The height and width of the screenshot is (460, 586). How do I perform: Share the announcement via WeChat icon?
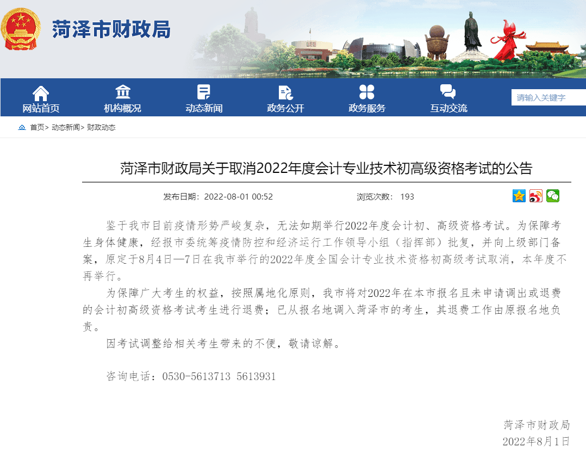[x=553, y=196]
